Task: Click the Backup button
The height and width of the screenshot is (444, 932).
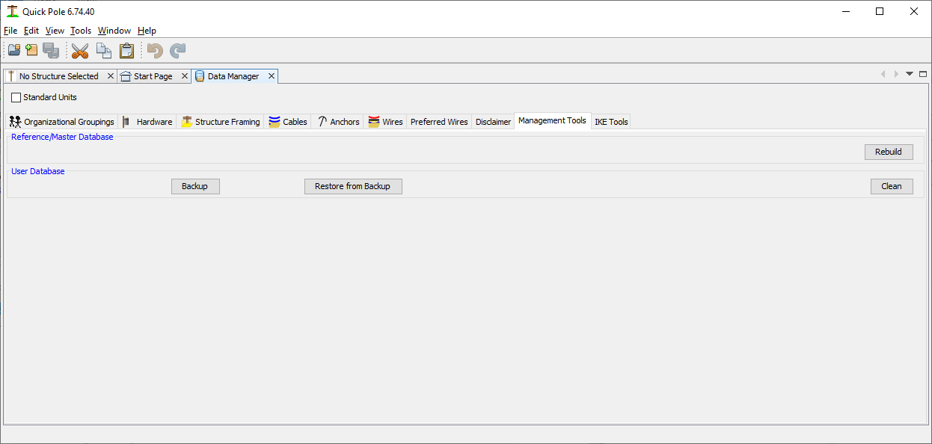Action: coord(194,186)
